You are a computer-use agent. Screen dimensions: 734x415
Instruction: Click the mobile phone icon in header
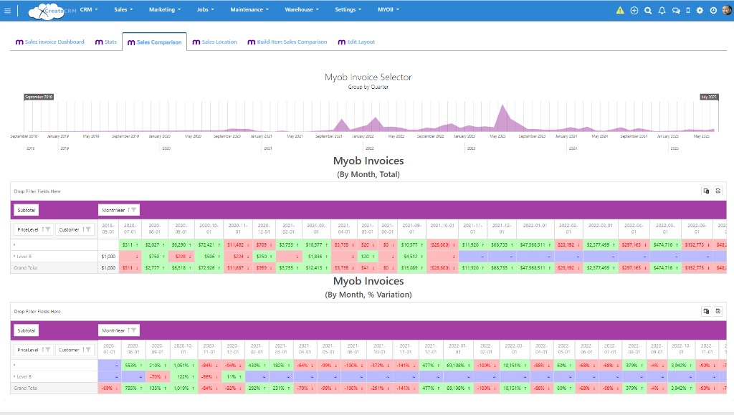687,10
